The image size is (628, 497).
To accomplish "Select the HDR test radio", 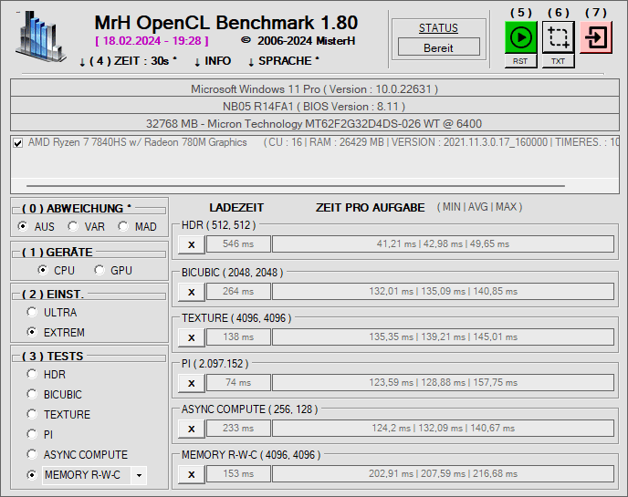I will pos(32,374).
